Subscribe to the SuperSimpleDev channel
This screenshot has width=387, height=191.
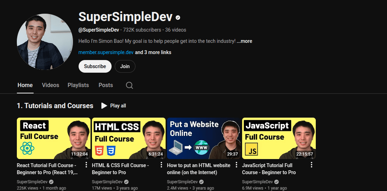coord(95,66)
